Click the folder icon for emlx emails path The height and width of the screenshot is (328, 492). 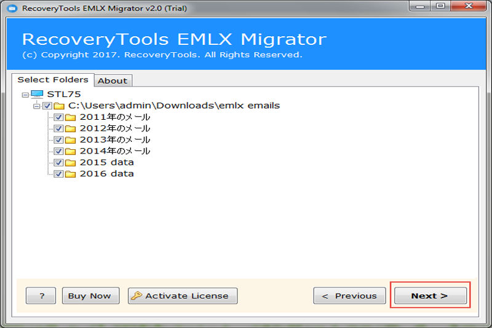coord(59,106)
